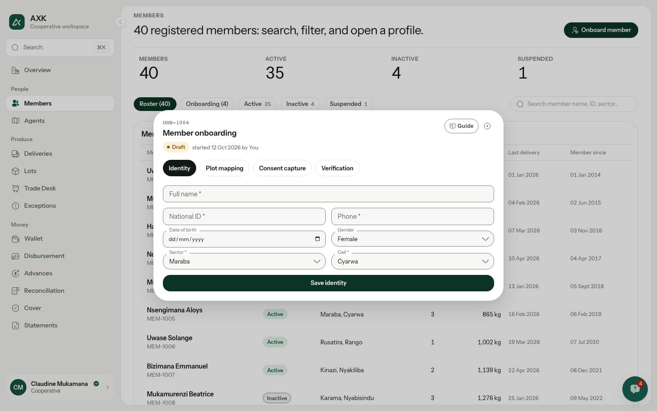Click the National ID input field
657x411 pixels.
click(x=244, y=216)
